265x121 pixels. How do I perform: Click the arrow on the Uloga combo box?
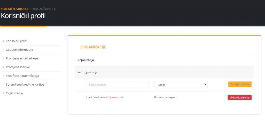click(x=205, y=85)
